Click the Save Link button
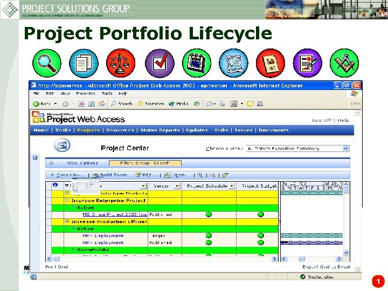 pos(68,175)
